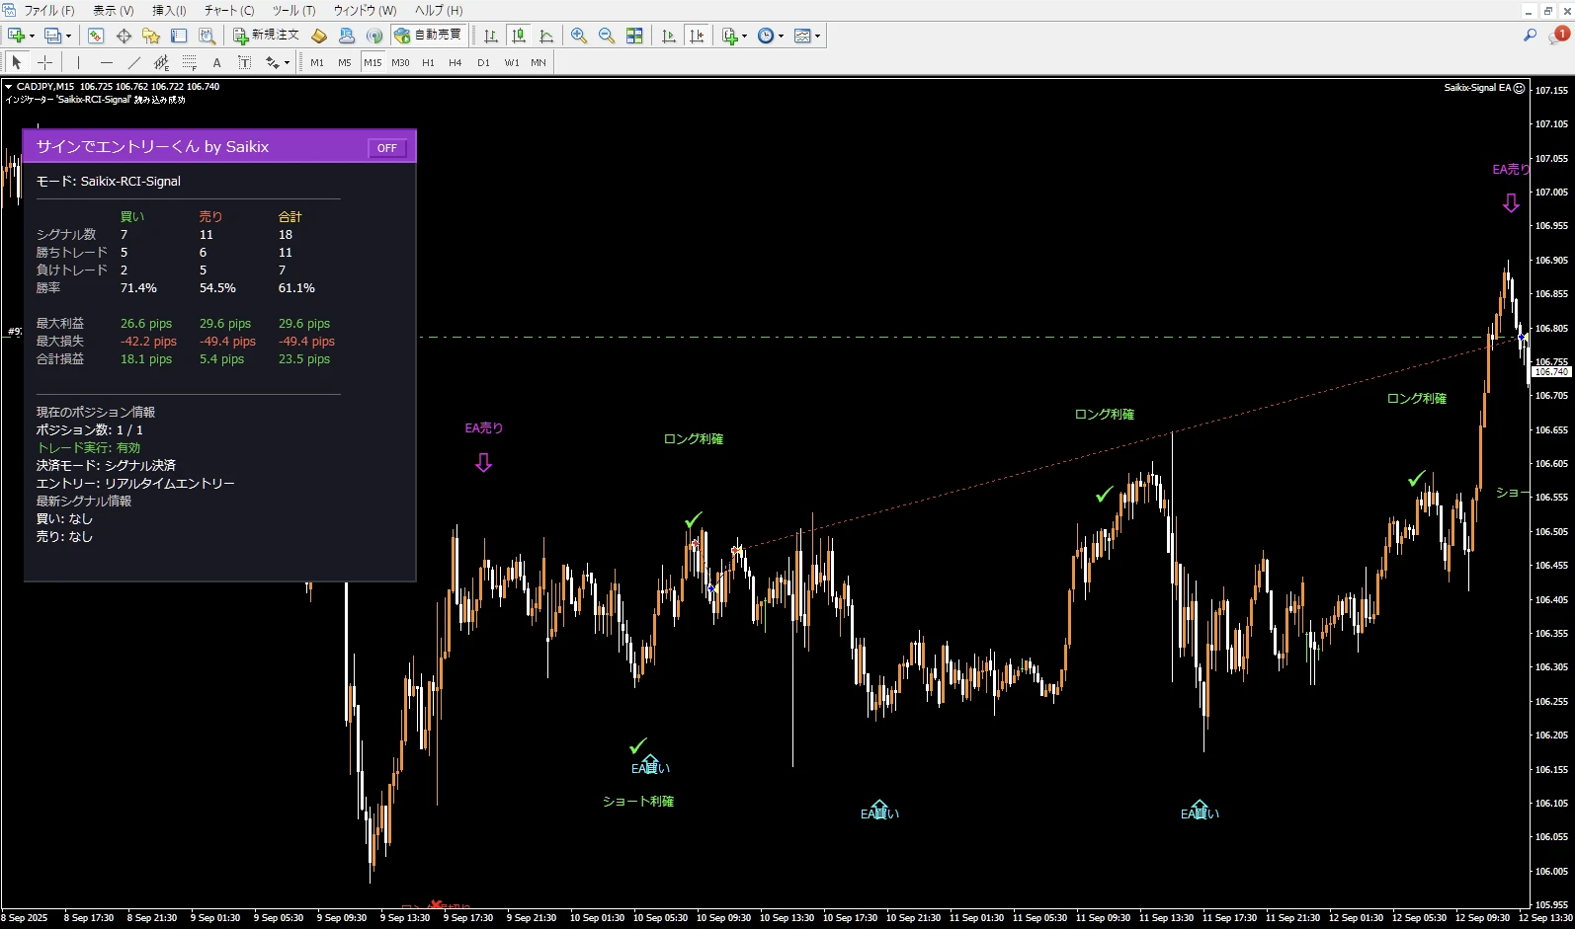Switch timeframe to H1
Viewport: 1575px width, 929px height.
(x=428, y=62)
